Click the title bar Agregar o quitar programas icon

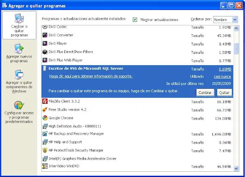coord(5,5)
